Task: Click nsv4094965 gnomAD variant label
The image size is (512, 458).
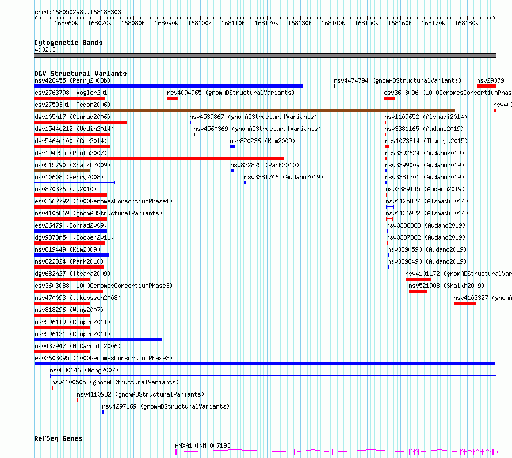Action: coord(231,93)
